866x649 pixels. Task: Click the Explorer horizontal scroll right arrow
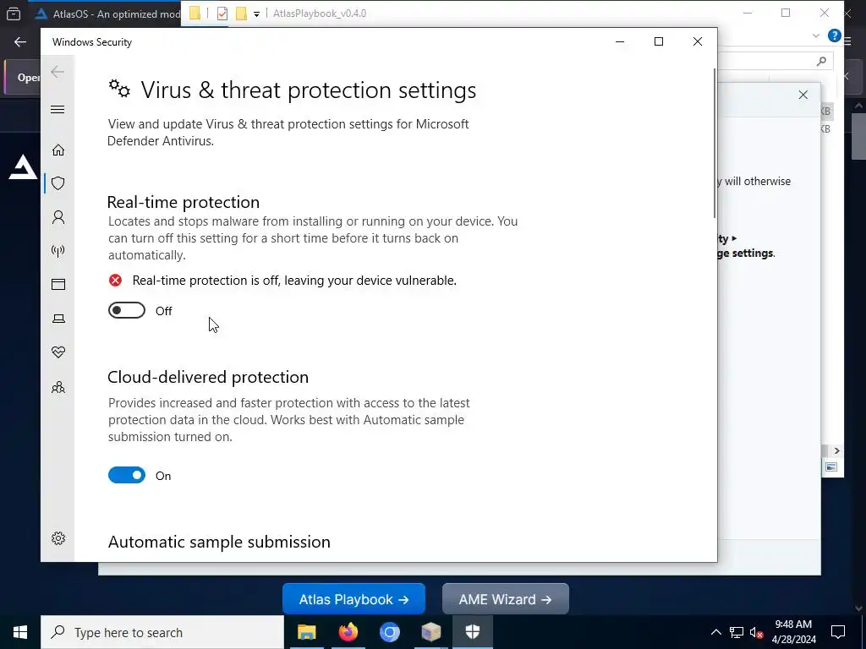point(836,451)
